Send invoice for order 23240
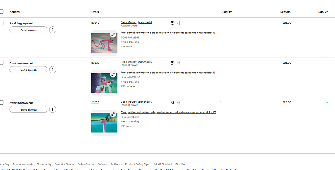The width and height of the screenshot is (335, 170). [28, 30]
